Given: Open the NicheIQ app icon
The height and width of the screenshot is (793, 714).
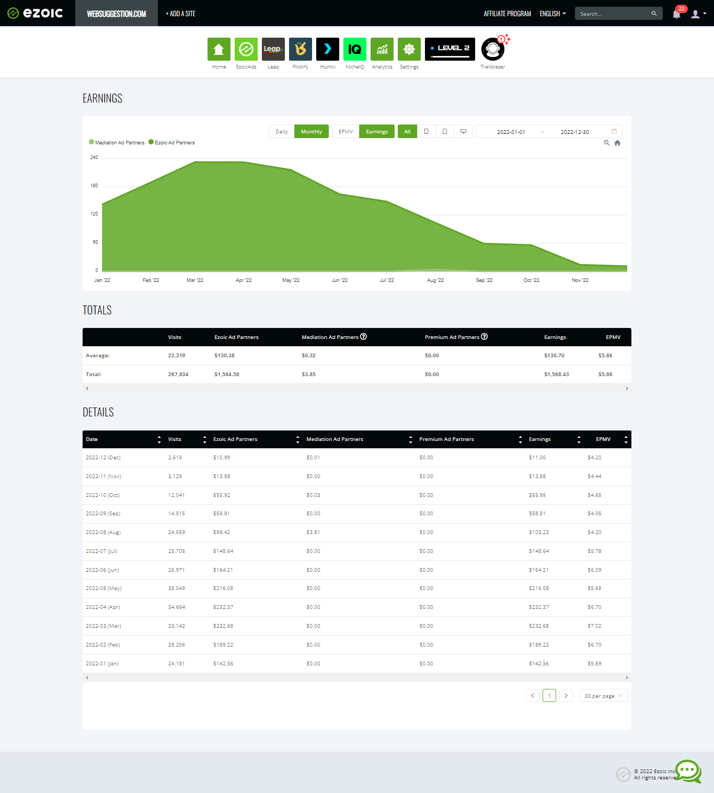Looking at the screenshot, I should (355, 49).
